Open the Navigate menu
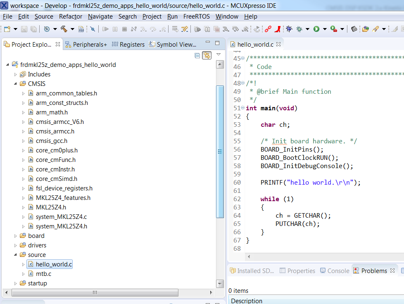404x304 pixels. (100, 17)
